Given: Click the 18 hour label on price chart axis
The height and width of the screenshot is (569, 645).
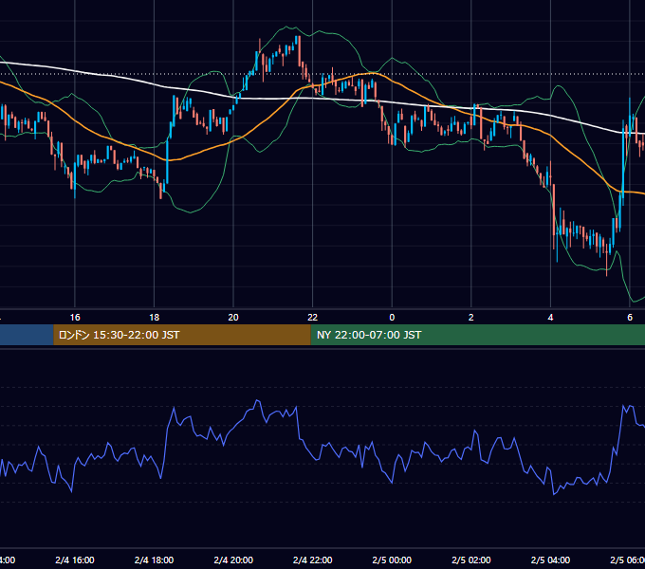Looking at the screenshot, I should [155, 318].
